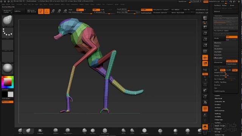Screen dimensions: 242x136
Task: Open the dotted Stroke type selector
Action: tap(8, 33)
